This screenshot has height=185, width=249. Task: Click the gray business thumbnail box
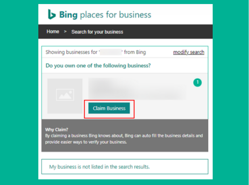65,96
